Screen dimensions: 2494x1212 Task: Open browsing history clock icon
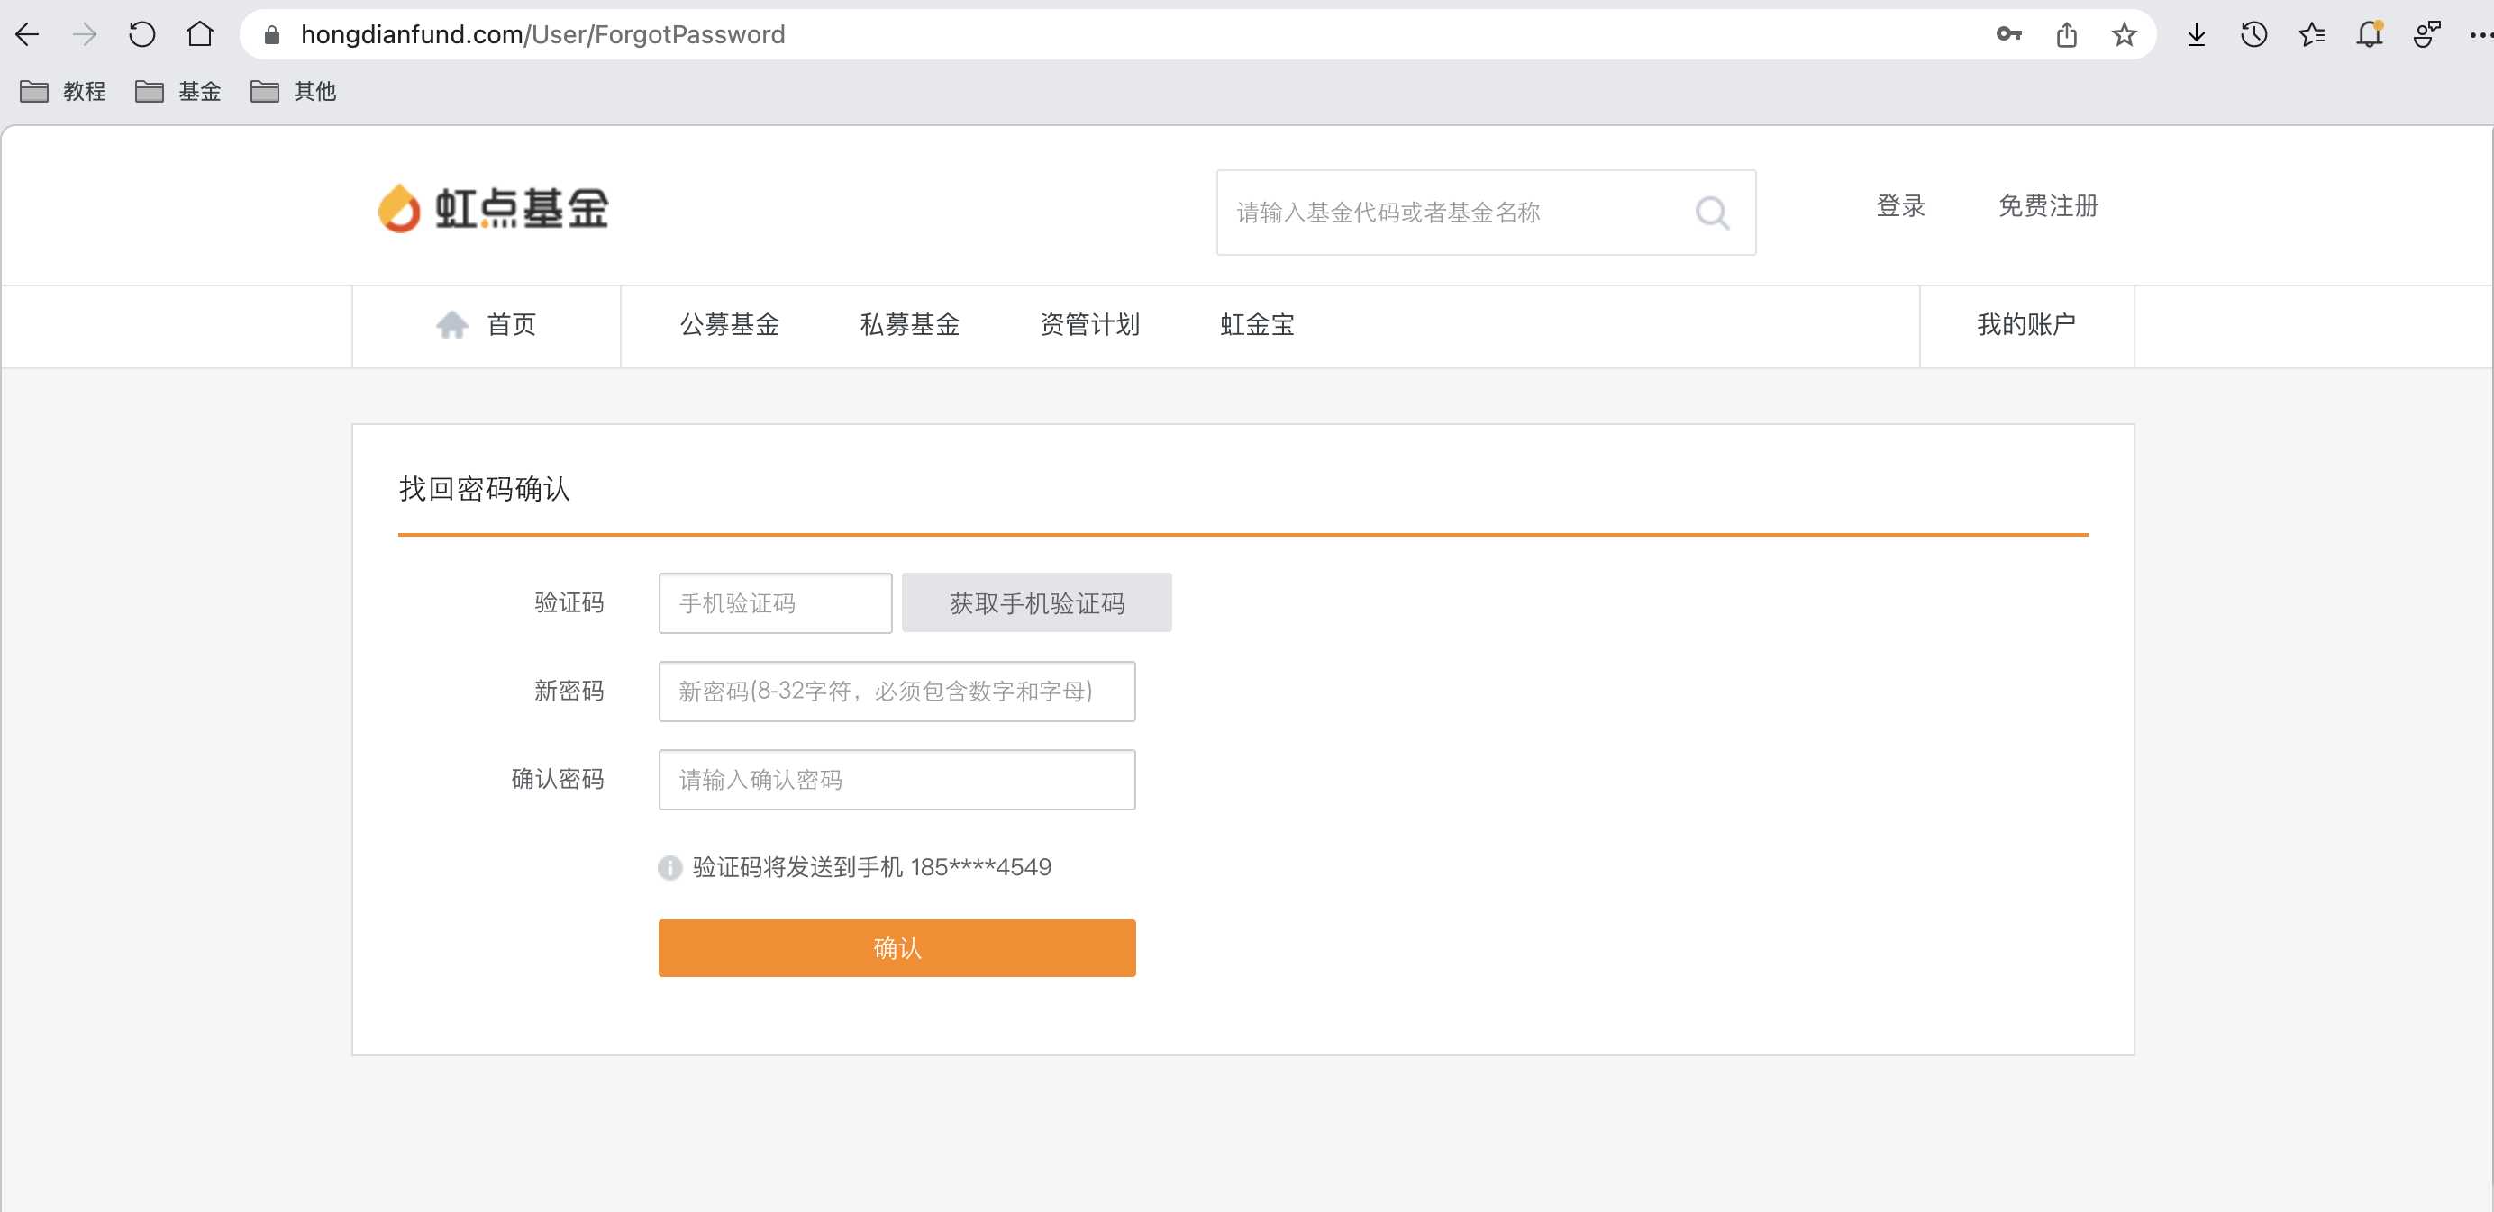click(2254, 35)
